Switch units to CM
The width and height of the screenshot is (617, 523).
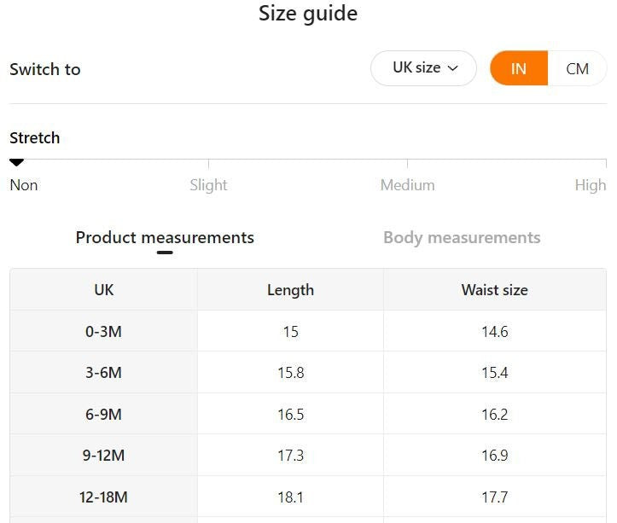coord(577,69)
